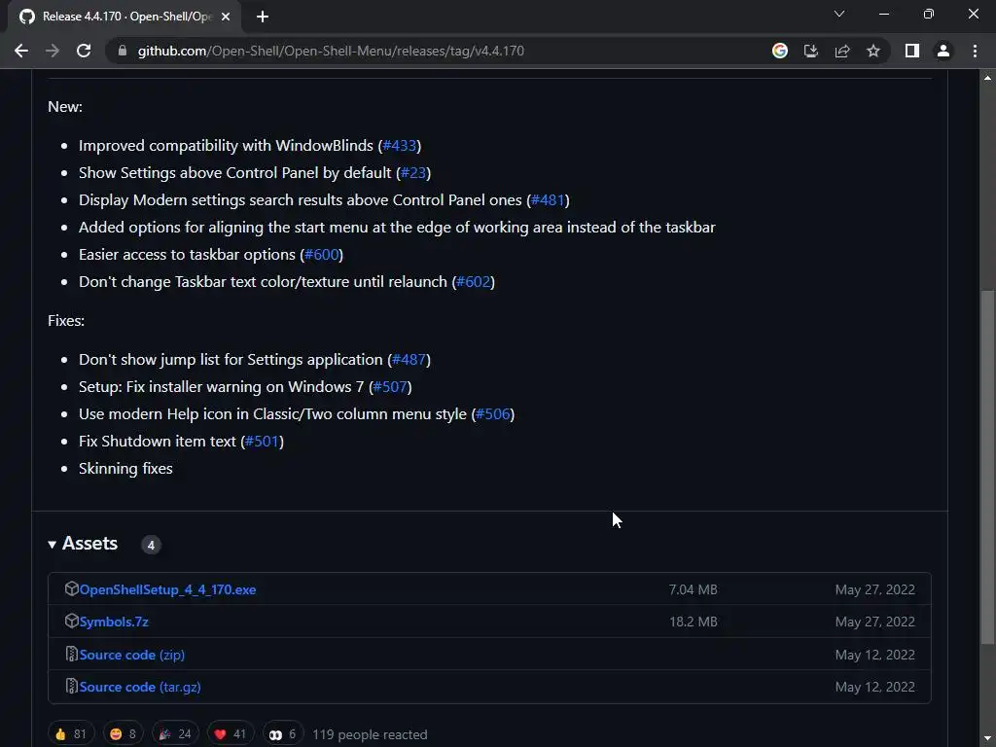996x747 pixels.
Task: Click the 7.04 MB file size text
Action: [693, 589]
